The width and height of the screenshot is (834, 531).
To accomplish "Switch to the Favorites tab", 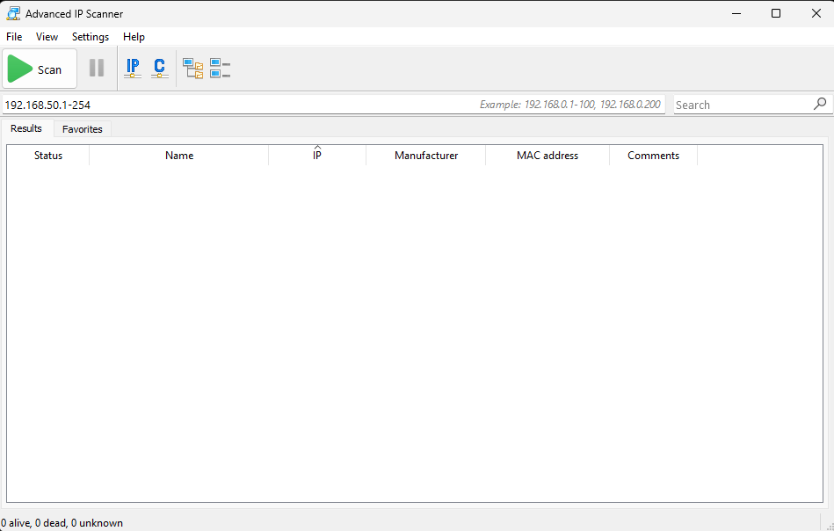I will (83, 128).
